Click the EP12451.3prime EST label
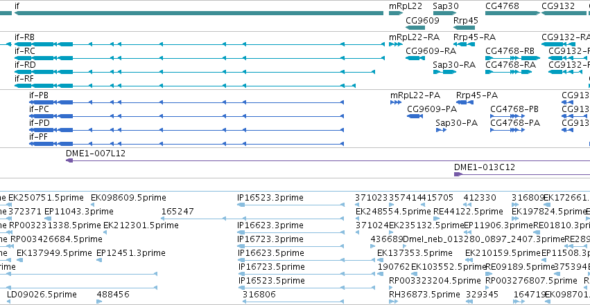The image size is (590, 305). click(131, 253)
